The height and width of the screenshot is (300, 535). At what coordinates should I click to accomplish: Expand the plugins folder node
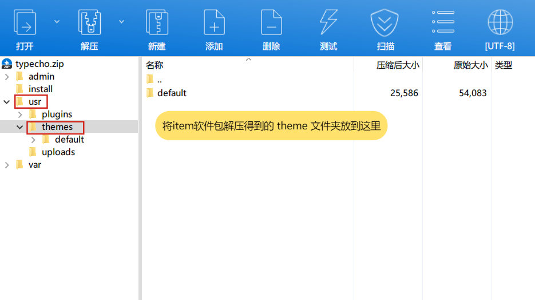tap(20, 115)
